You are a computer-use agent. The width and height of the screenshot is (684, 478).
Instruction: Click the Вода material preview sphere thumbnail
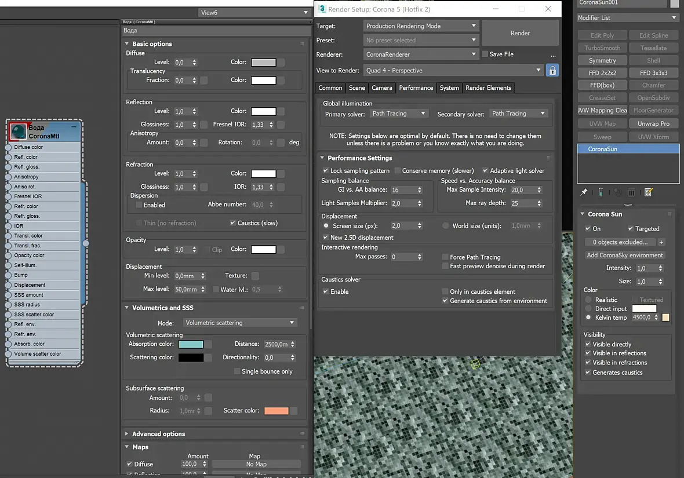point(19,132)
